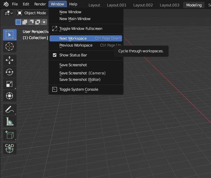Image resolution: width=211 pixels, height=178 pixels.
Task: Choose the Add Cube tool
Action: click(x=9, y=135)
